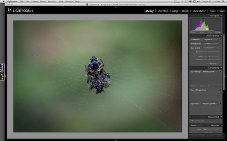Open the Saved Preset Vignette 2 dropdown
The height and width of the screenshot is (141, 227).
pyautogui.click(x=211, y=40)
